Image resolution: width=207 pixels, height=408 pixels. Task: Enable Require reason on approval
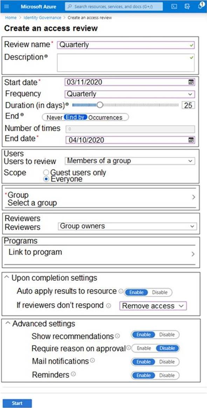coord(144,348)
